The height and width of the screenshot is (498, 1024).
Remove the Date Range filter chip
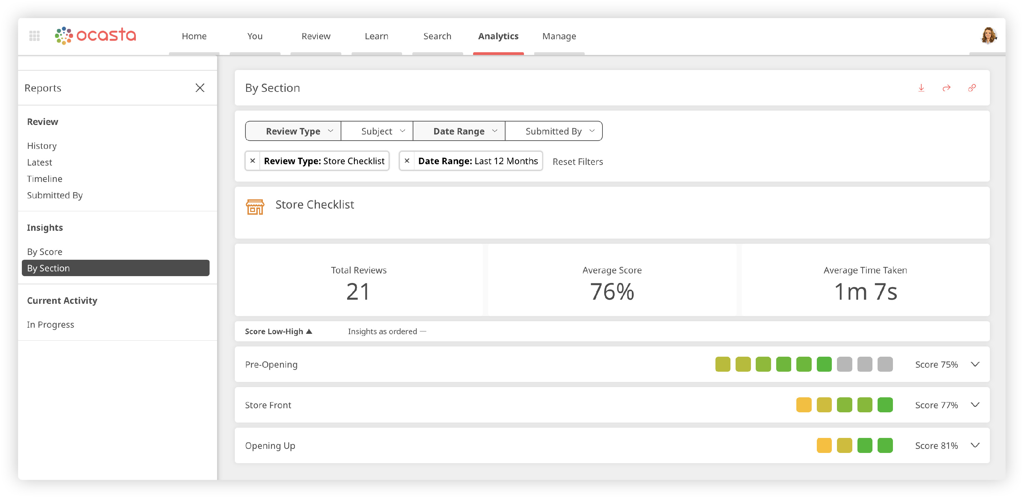click(407, 161)
